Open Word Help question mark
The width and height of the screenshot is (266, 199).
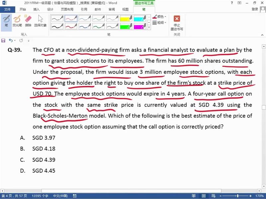tap(232, 3)
